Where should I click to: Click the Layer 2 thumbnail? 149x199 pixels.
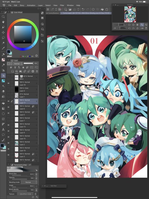point(16,143)
